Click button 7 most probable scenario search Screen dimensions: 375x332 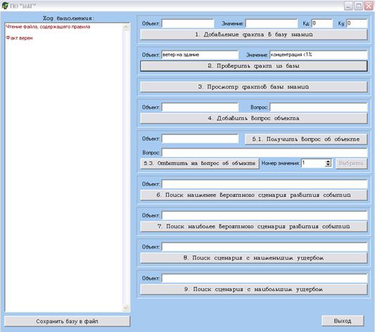(x=253, y=226)
